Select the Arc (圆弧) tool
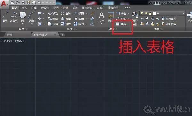The image size is (192, 116). (x=32, y=17)
